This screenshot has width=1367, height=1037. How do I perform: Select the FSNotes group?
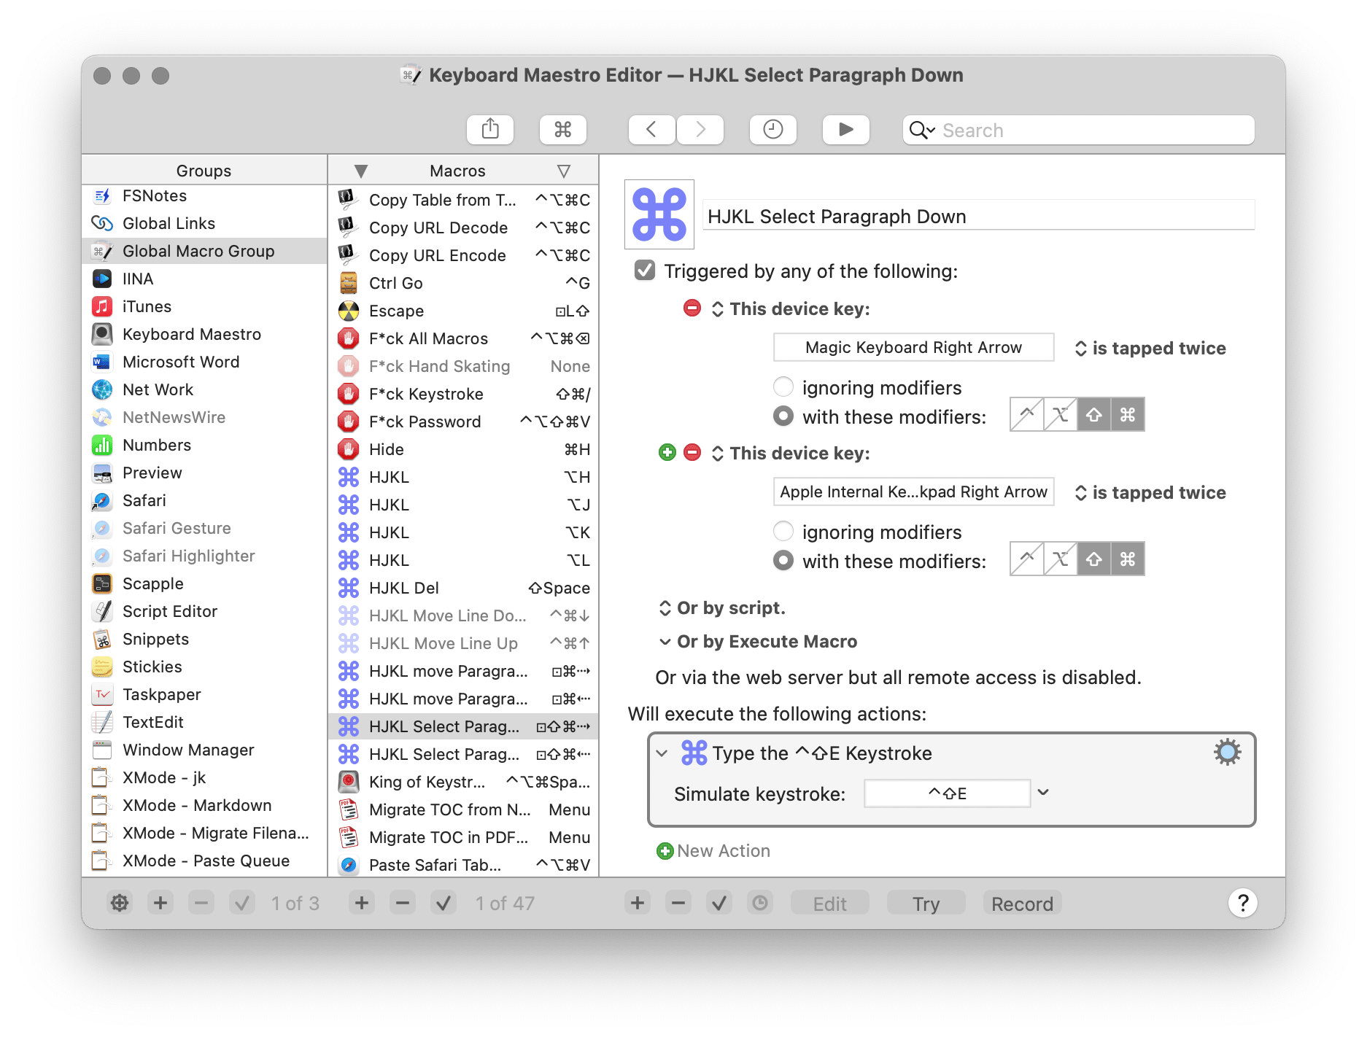(x=204, y=195)
